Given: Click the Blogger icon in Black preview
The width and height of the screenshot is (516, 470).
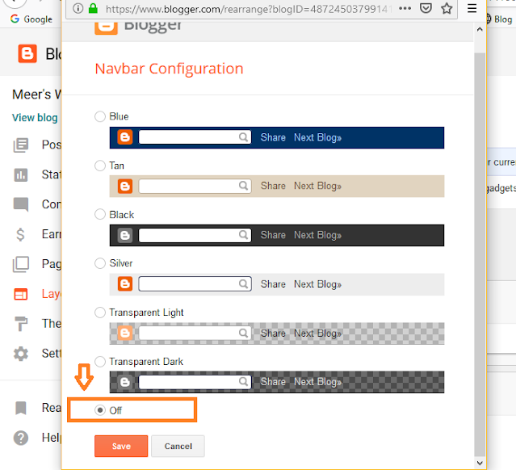Looking at the screenshot, I should click(125, 235).
